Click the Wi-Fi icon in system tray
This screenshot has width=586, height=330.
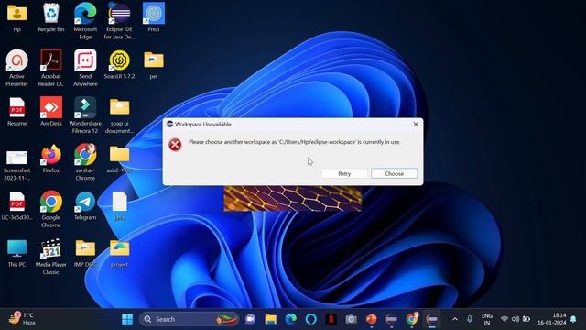pos(505,319)
